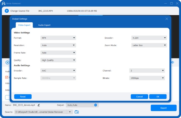The image size is (181, 118).
Task: Click the Noise Remover headphone app icon
Action: pyautogui.click(x=3, y=3)
